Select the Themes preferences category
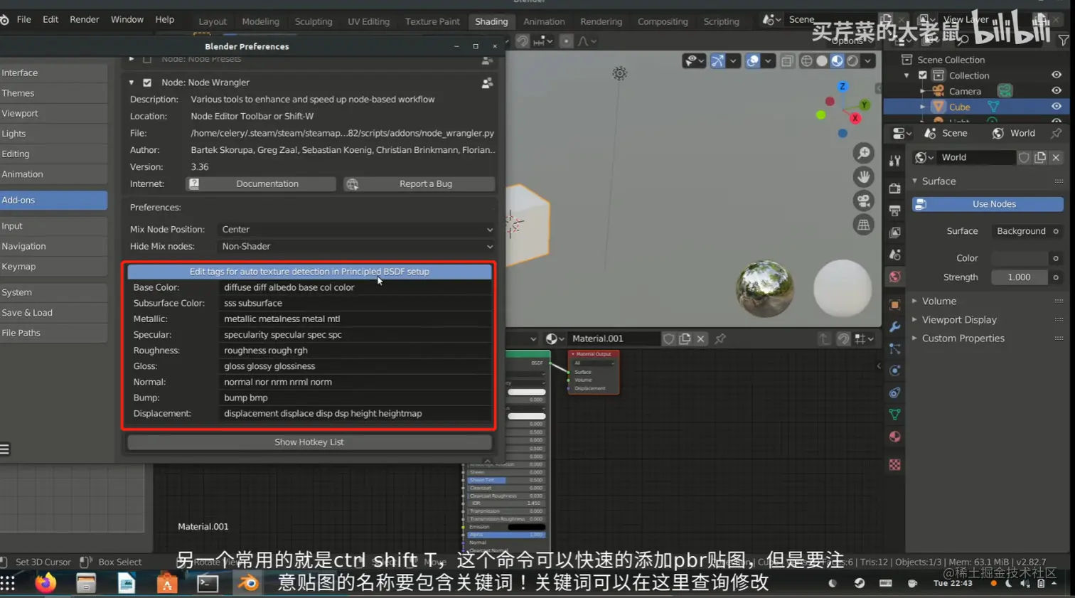Image resolution: width=1075 pixels, height=598 pixels. pos(53,93)
